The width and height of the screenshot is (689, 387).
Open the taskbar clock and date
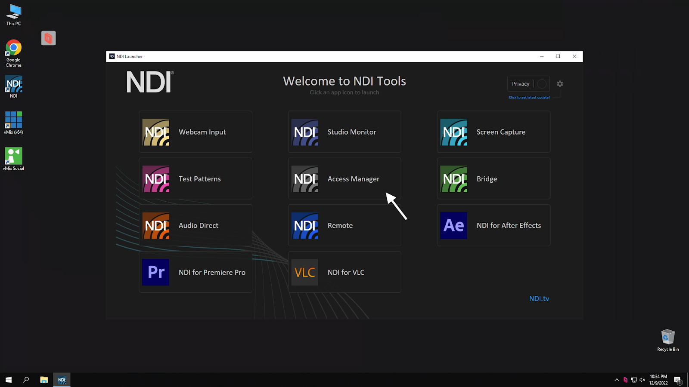click(x=658, y=380)
